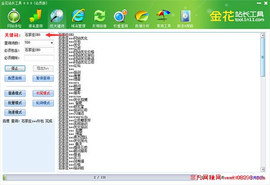Switch to 批量模式 batch mode
Image resolution: width=270 pixels, height=185 pixels.
[x=15, y=103]
